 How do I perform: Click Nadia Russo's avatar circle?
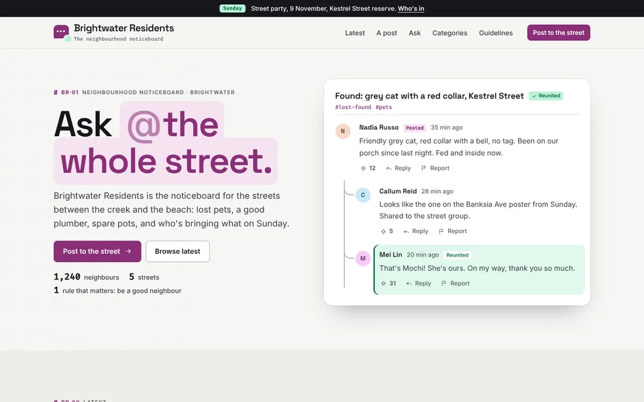tap(343, 131)
